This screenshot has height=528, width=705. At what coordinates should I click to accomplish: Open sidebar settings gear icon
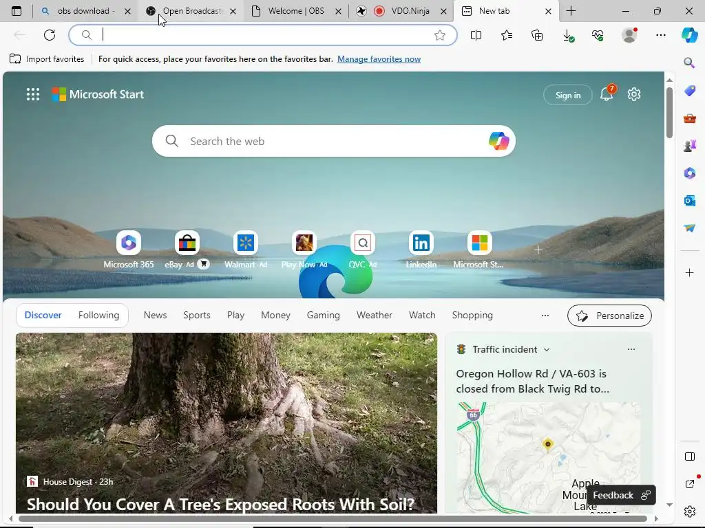point(689,511)
